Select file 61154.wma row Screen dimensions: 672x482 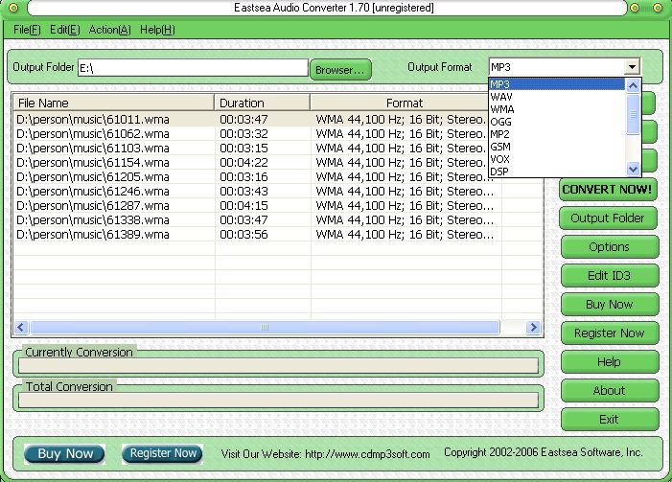click(x=257, y=162)
